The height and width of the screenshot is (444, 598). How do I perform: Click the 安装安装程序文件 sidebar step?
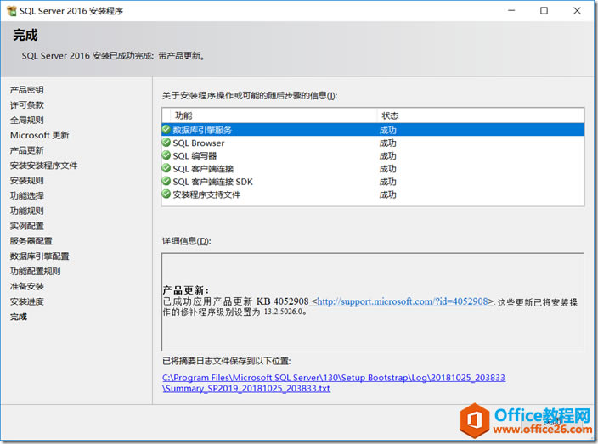43,166
